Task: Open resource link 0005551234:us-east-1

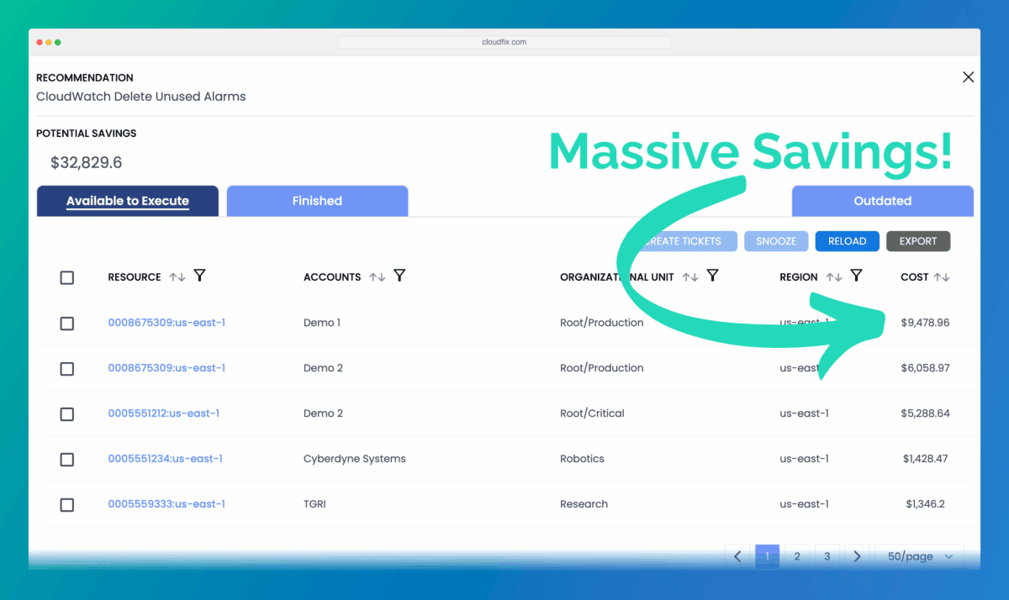Action: click(x=166, y=459)
